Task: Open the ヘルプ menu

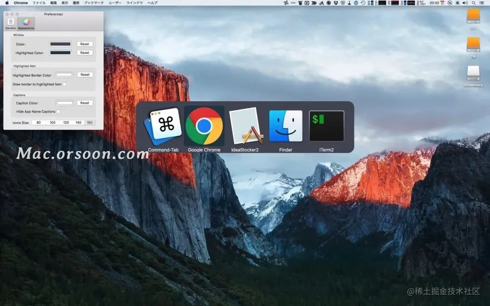Action: tap(152, 3)
